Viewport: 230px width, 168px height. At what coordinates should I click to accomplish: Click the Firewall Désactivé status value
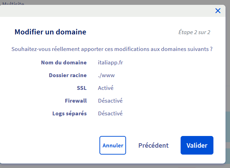click(110, 101)
